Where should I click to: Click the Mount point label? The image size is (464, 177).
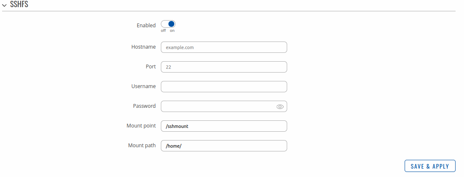click(141, 126)
